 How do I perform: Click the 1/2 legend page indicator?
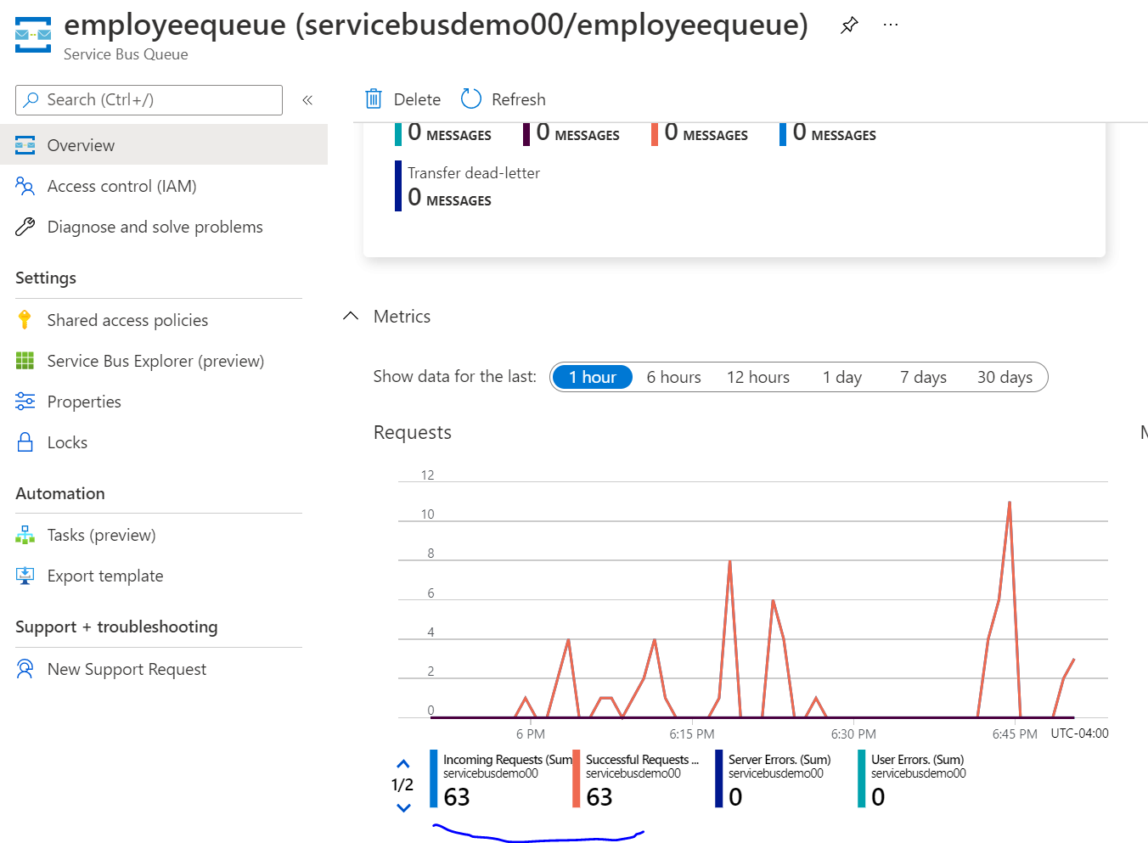point(402,785)
